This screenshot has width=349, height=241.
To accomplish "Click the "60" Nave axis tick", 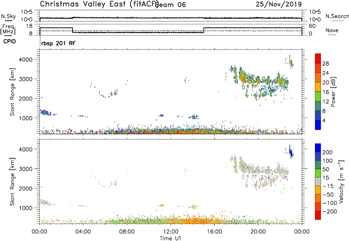I will tap(312, 26).
